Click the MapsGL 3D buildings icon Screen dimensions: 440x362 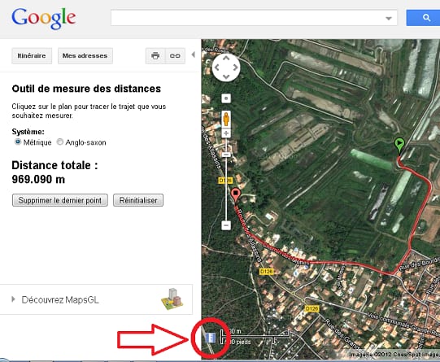tap(172, 299)
